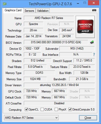Viewport: 101px width, 124px height.
Task: Click the Memory Type field DDR3
Action: pos(39,73)
